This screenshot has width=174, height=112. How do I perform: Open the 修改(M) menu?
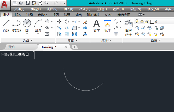pyautogui.click(x=153, y=9)
